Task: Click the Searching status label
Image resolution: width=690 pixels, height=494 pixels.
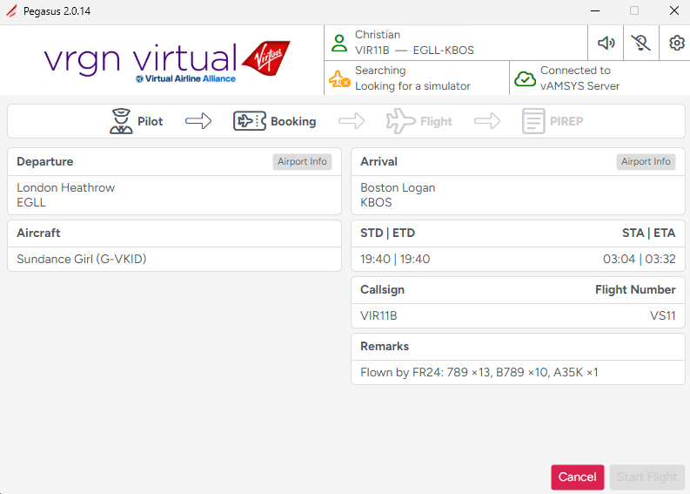Action: [x=380, y=71]
